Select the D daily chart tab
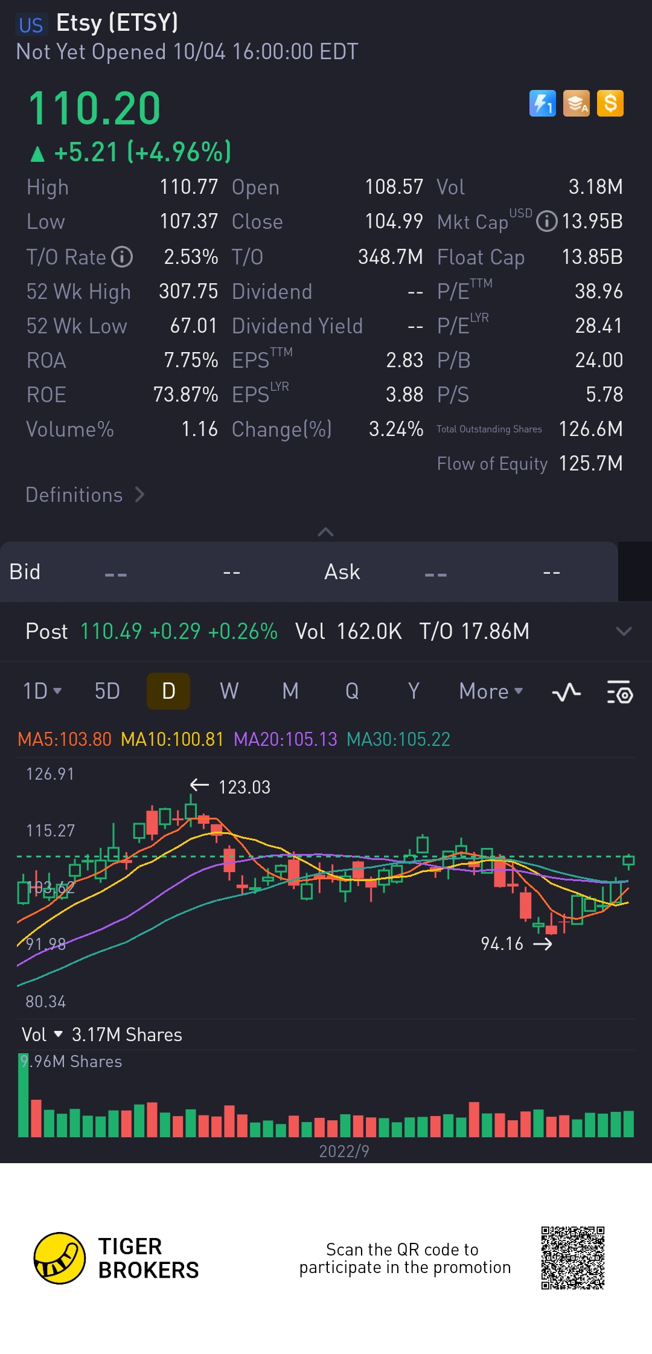The height and width of the screenshot is (1354, 652). (168, 691)
